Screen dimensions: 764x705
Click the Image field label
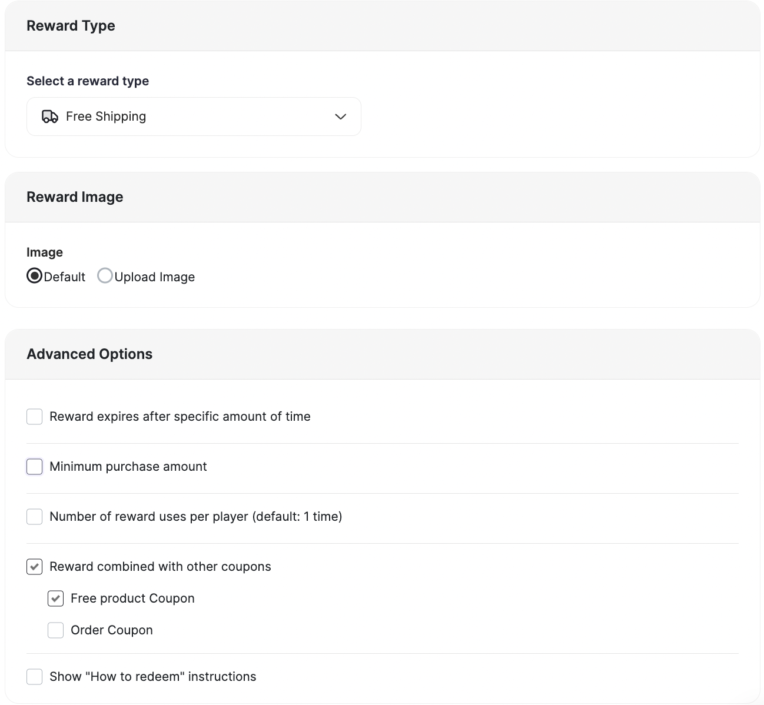point(44,252)
